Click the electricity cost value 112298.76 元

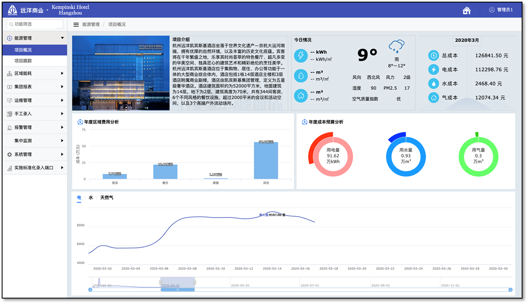pyautogui.click(x=491, y=70)
